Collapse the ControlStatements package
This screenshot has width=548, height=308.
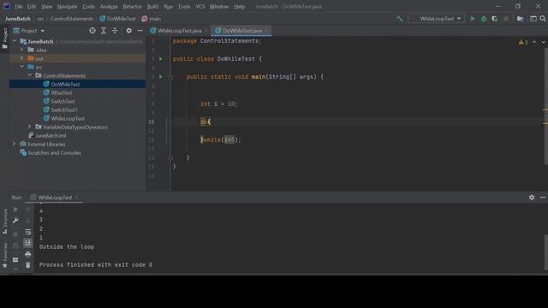(30, 75)
